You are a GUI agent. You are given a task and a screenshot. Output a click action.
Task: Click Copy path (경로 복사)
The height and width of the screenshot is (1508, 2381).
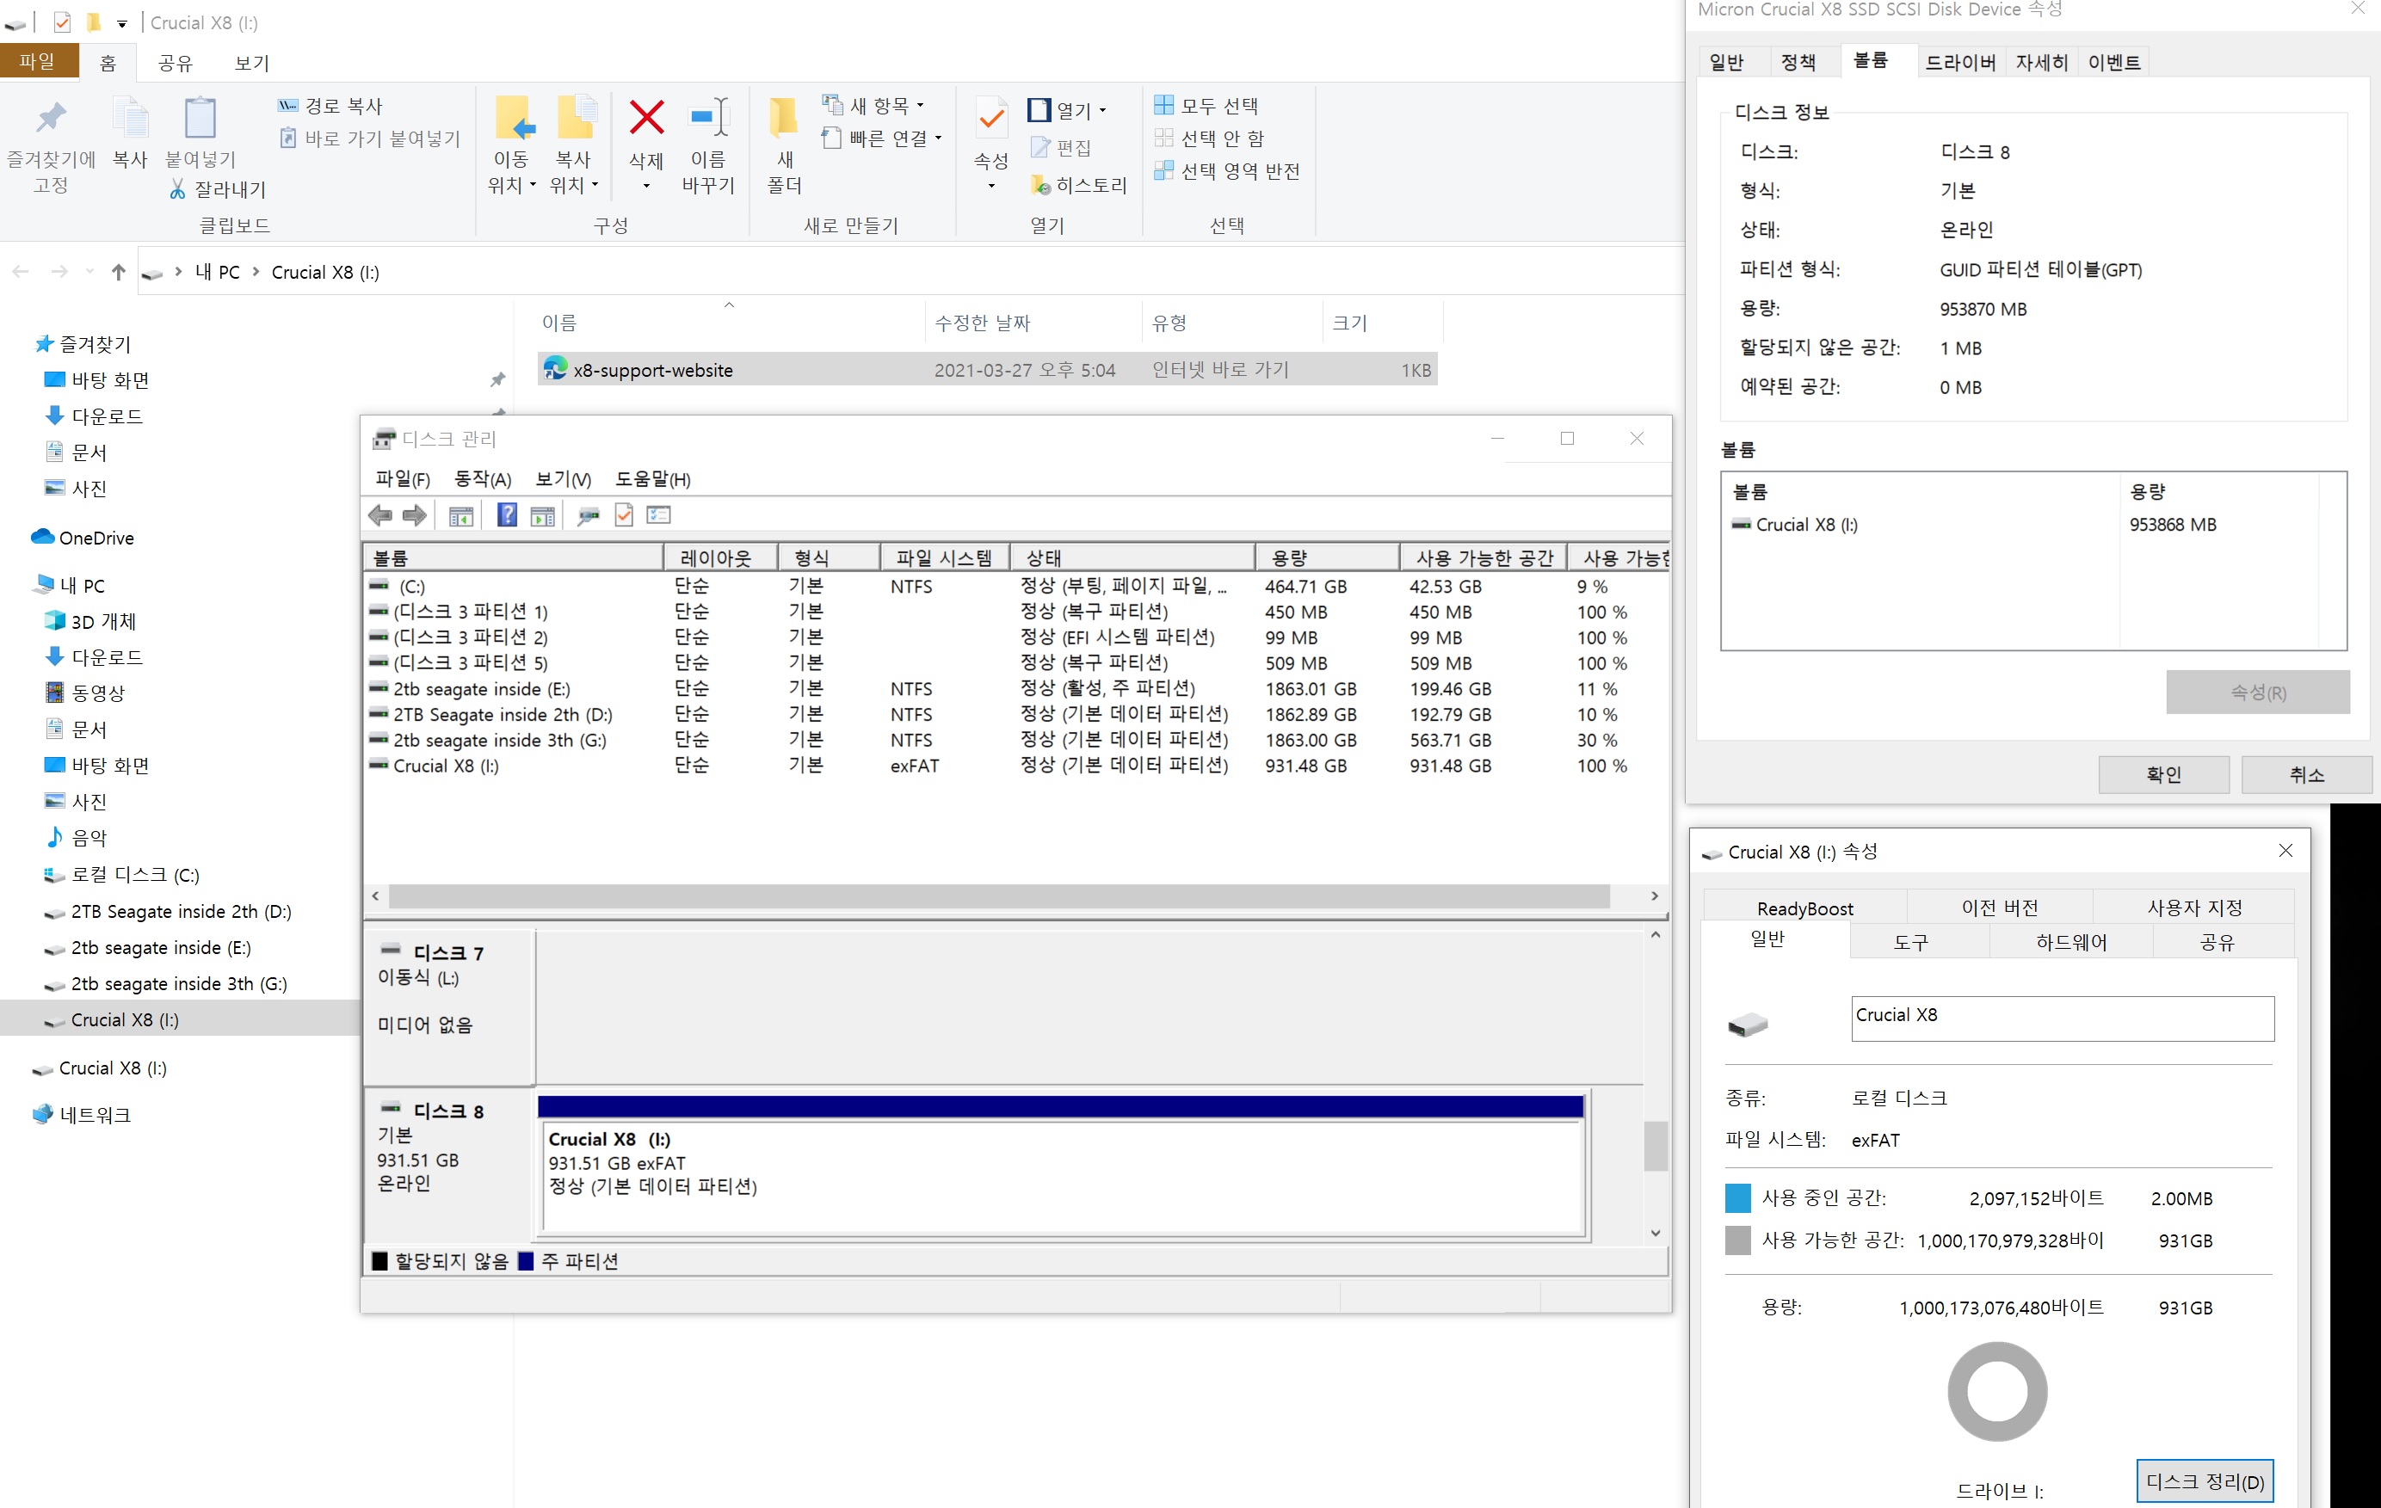pos(331,106)
